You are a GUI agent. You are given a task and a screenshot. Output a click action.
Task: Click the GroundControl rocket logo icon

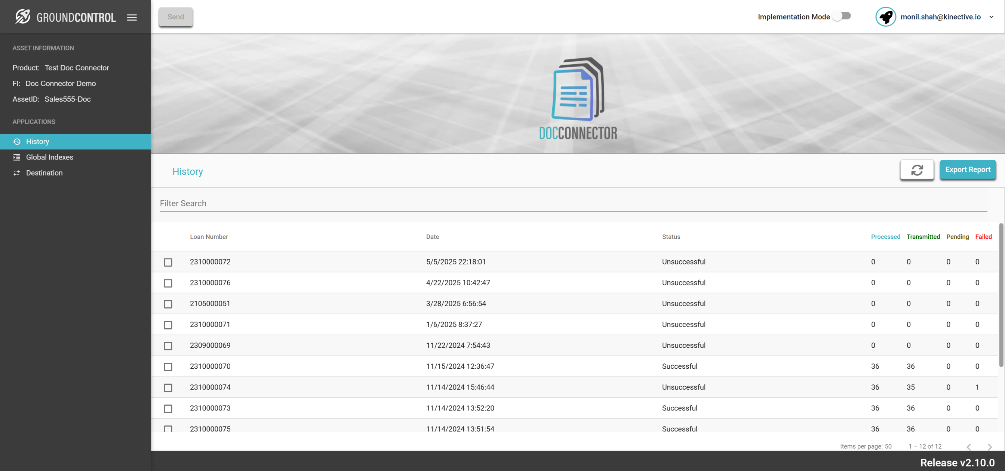pos(23,17)
